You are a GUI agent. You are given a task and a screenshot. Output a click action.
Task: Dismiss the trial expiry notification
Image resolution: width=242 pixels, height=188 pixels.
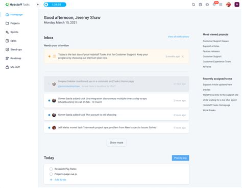tap(183, 57)
